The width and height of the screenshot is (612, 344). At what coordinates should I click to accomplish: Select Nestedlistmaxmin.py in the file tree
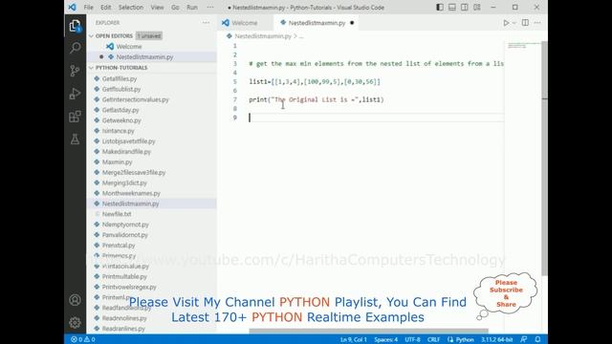click(x=152, y=204)
